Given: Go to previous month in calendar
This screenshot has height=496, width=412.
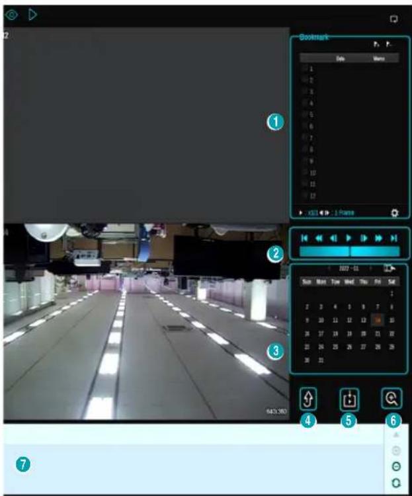Looking at the screenshot, I should click(329, 269).
